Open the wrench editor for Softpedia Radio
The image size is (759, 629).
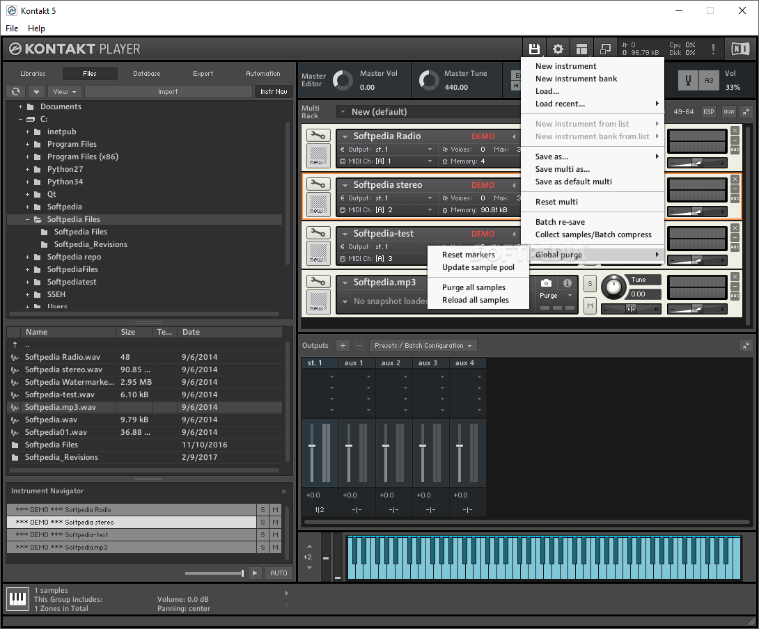coord(318,136)
